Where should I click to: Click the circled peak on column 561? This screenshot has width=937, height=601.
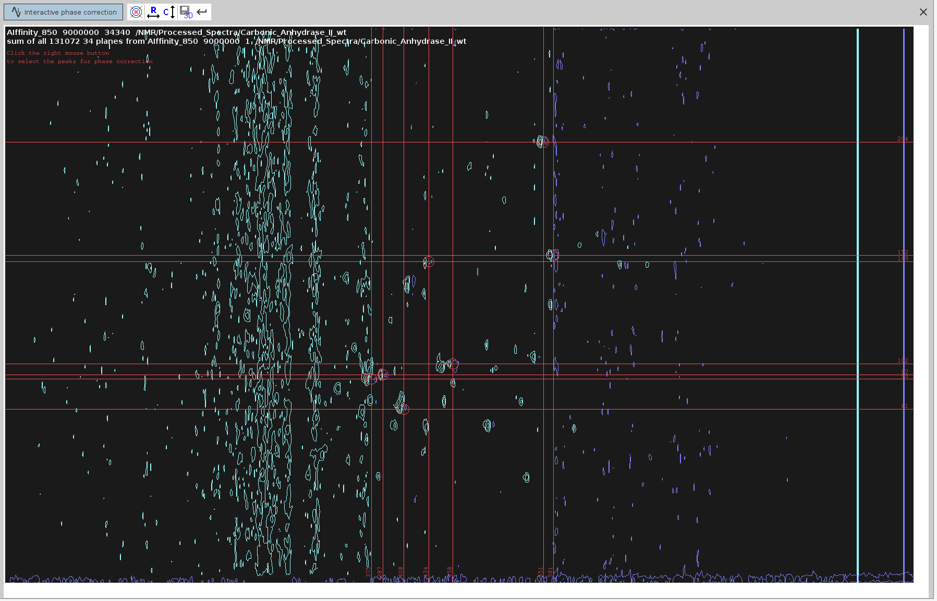point(553,255)
